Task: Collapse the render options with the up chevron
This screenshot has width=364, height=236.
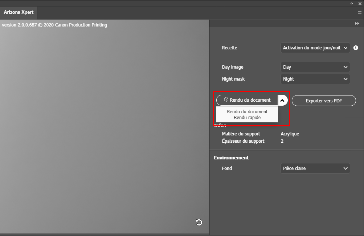Action: pyautogui.click(x=282, y=100)
